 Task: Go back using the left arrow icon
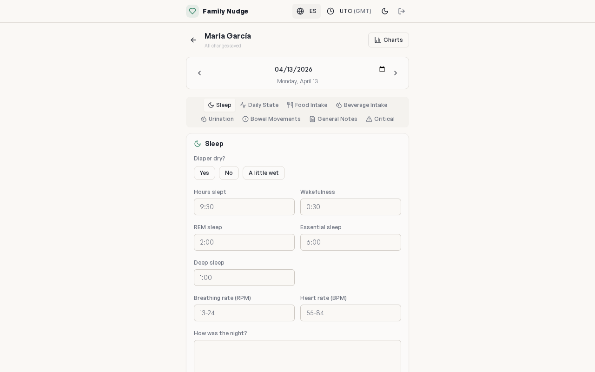pos(193,40)
